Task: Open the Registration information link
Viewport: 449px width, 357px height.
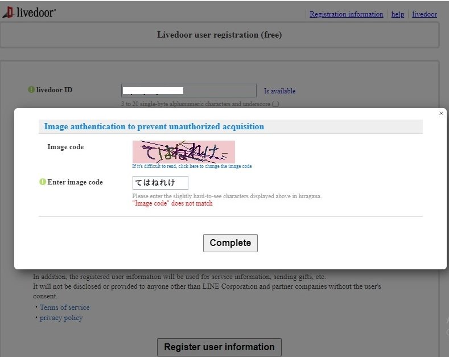Action: click(346, 14)
